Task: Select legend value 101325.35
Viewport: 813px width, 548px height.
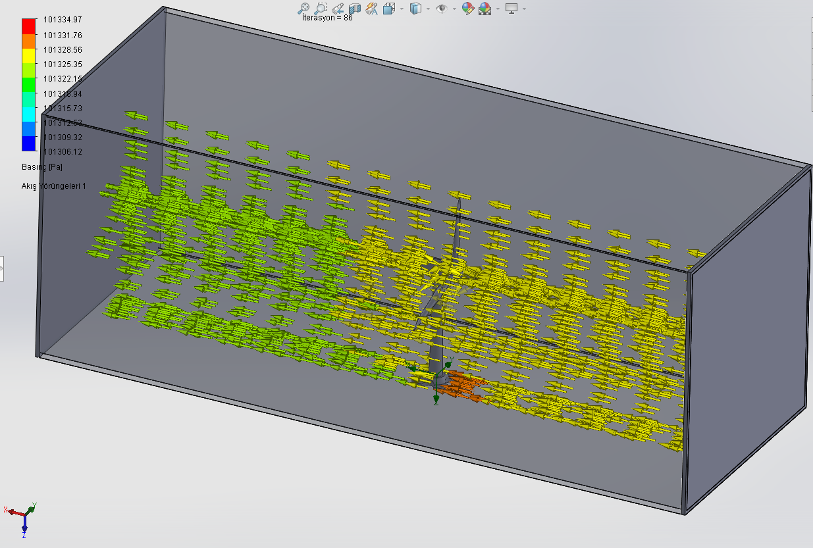Action: [63, 64]
